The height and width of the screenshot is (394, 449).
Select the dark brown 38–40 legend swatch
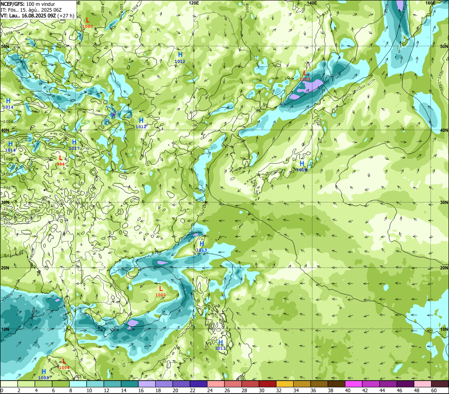(336, 384)
